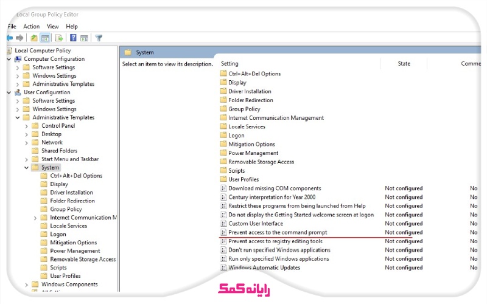Collapse the User Configuration node
The width and height of the screenshot is (487, 304).
(x=9, y=92)
